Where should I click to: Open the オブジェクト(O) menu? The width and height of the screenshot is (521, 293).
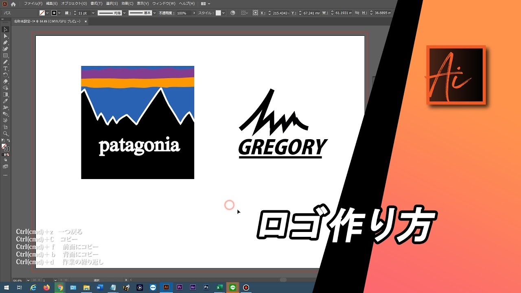pyautogui.click(x=74, y=4)
